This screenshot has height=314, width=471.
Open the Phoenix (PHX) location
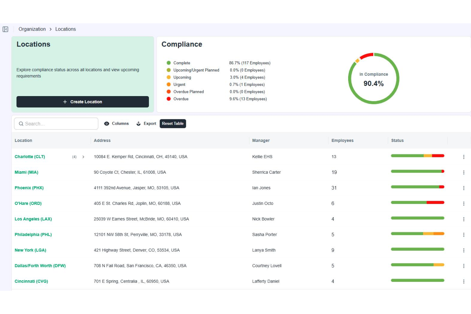click(29, 188)
